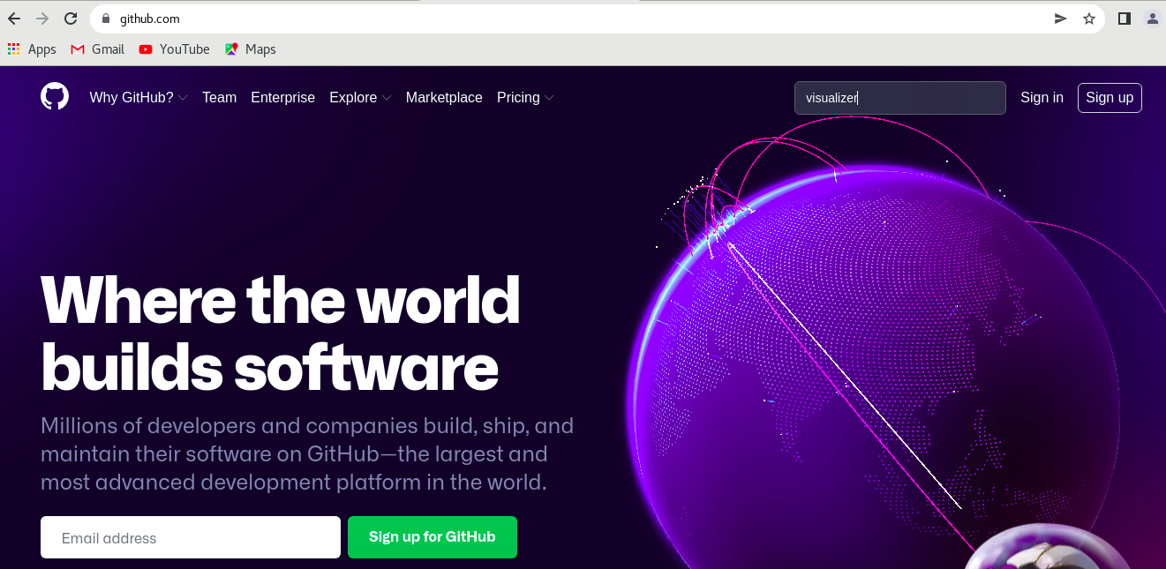Click the GitHub Octocat logo
Screen dimensions: 1166x569
tap(55, 96)
